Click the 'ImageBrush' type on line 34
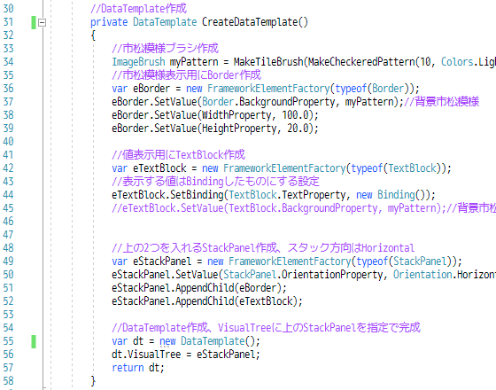Viewport: 496px width, 390px height. tap(138, 62)
